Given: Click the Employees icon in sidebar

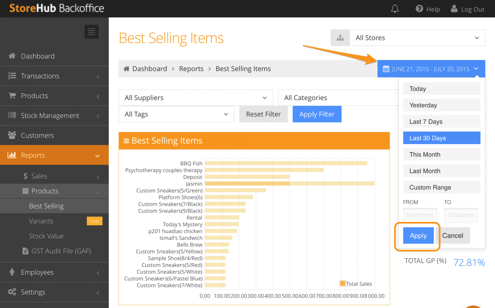Looking at the screenshot, I should [12, 272].
